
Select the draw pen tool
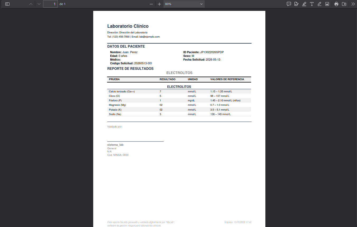coord(320,4)
